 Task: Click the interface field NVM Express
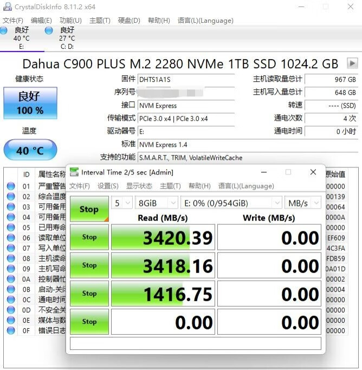(186, 105)
